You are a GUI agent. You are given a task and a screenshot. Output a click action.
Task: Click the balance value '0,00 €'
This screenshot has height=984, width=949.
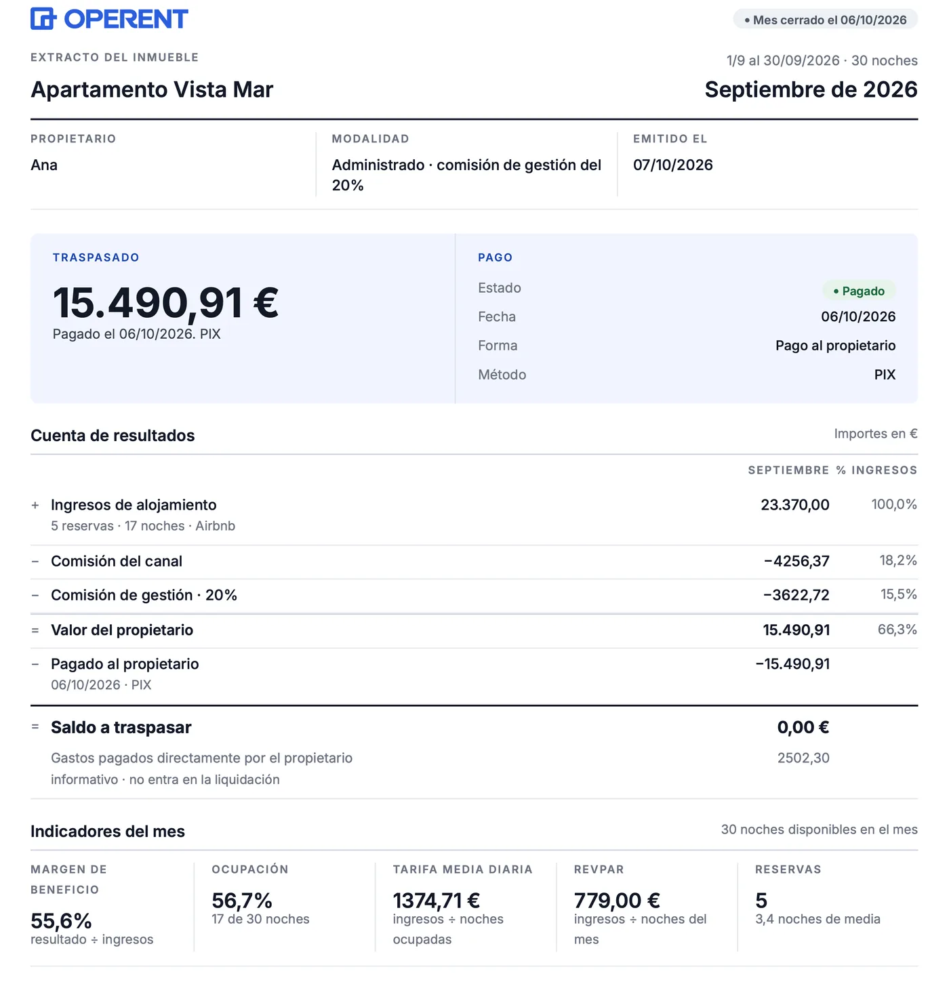803,728
